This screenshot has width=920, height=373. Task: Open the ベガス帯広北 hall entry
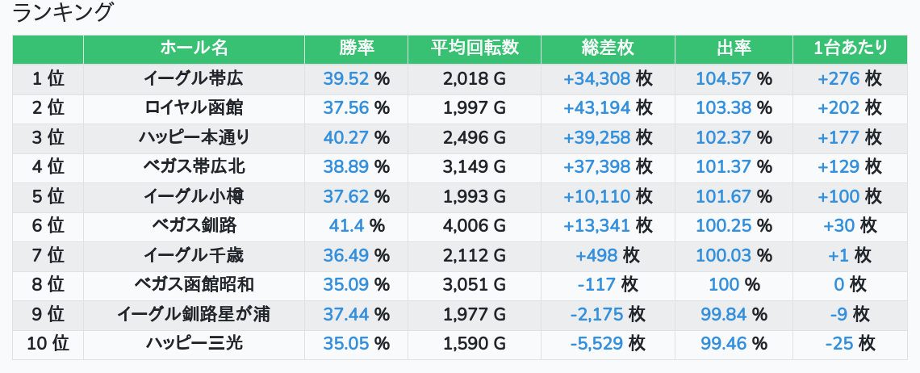pyautogui.click(x=194, y=167)
